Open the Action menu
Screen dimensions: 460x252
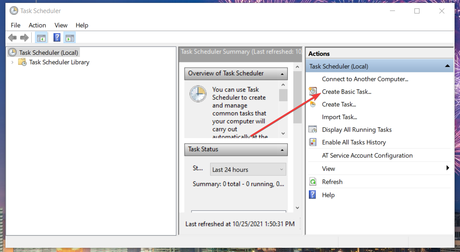[x=37, y=25]
